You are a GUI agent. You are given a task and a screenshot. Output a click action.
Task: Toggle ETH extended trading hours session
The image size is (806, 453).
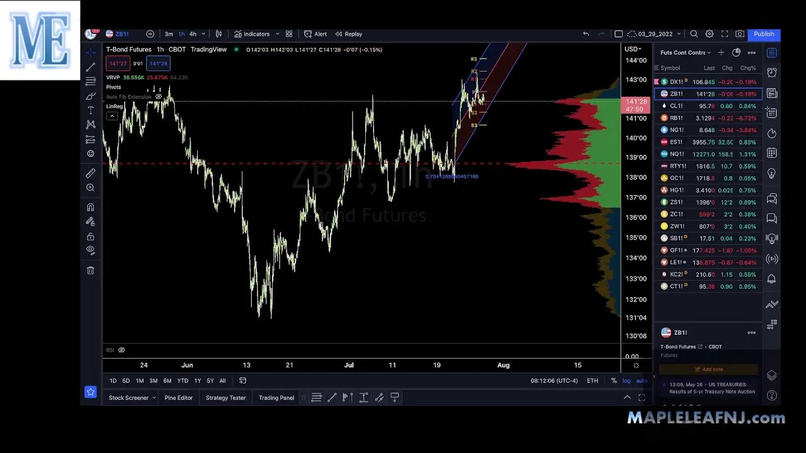click(x=593, y=381)
